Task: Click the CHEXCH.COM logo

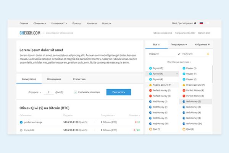Action: pyautogui.click(x=30, y=33)
